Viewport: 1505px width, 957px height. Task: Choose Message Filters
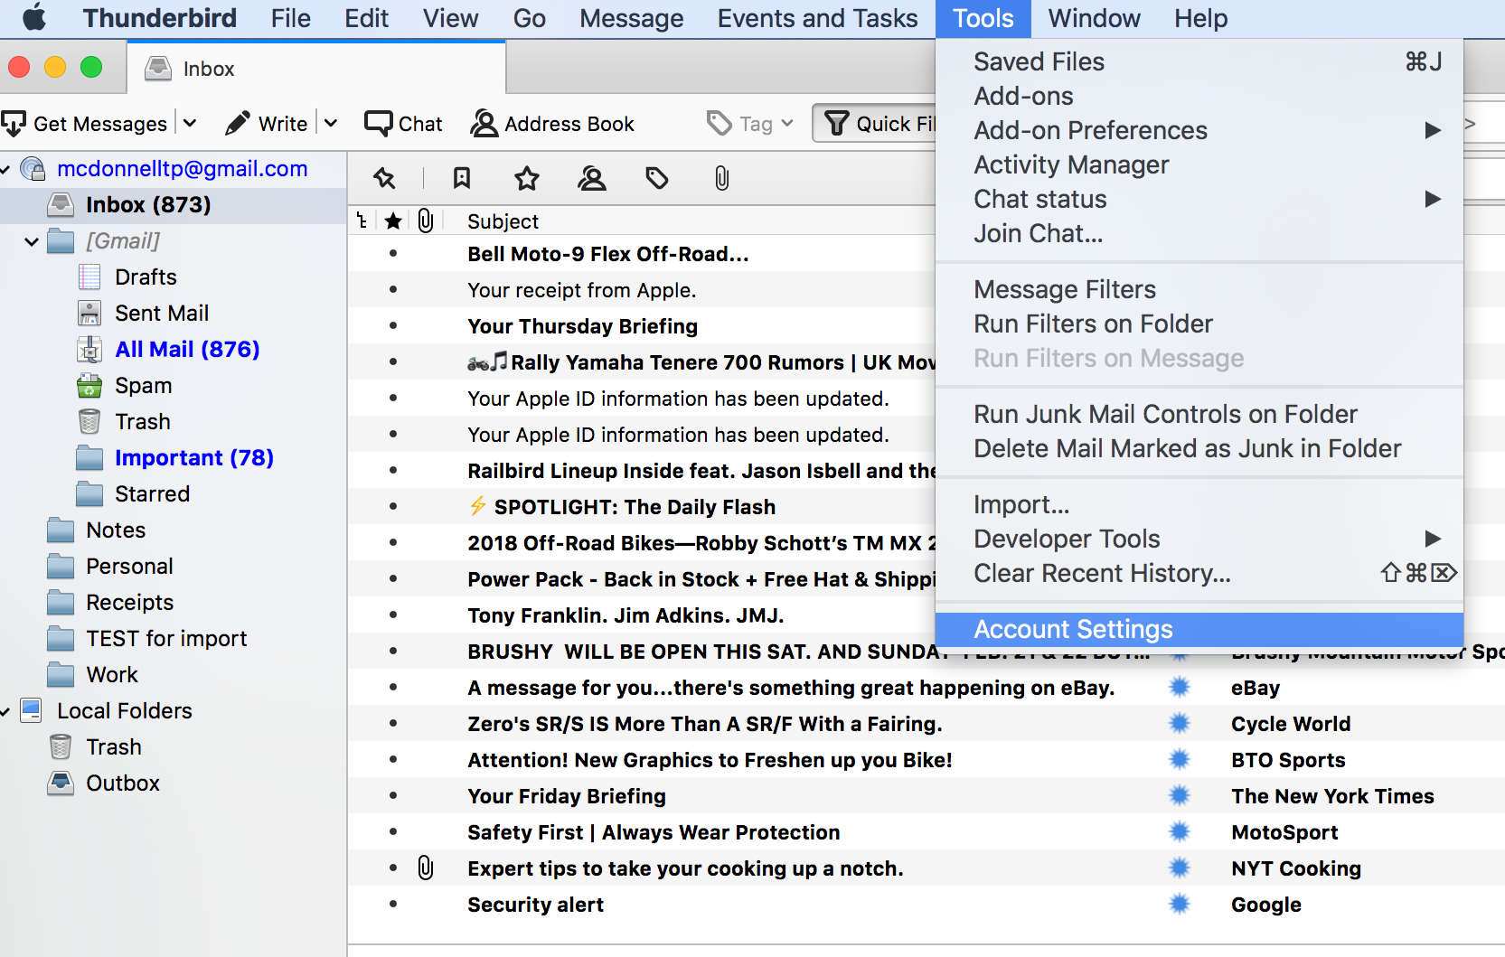click(1199, 289)
